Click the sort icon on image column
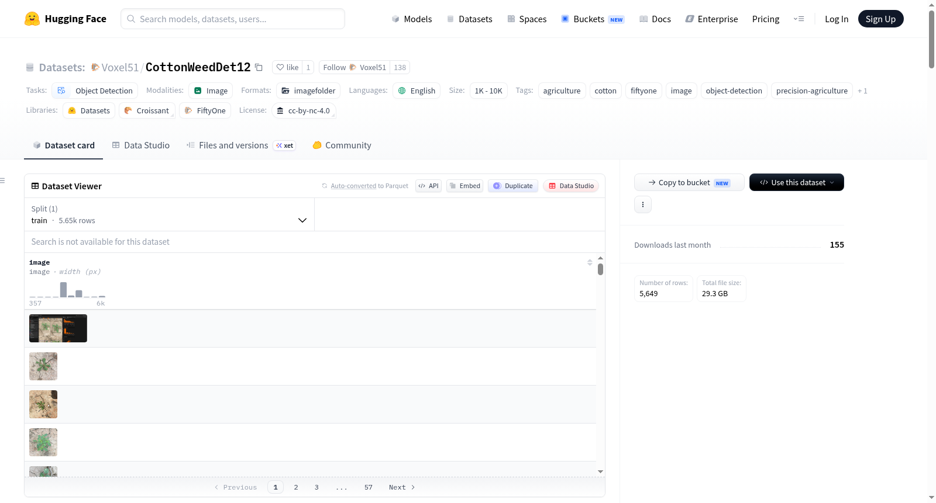This screenshot has width=936, height=503. [x=590, y=262]
